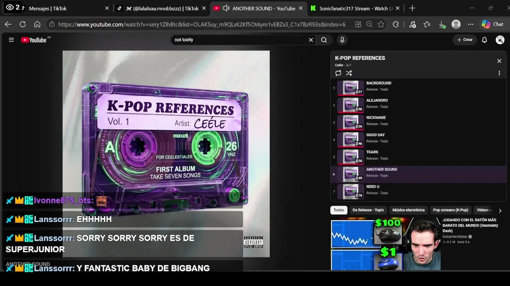Open the browser home page
This screenshot has height=286, width=510.
37,24
